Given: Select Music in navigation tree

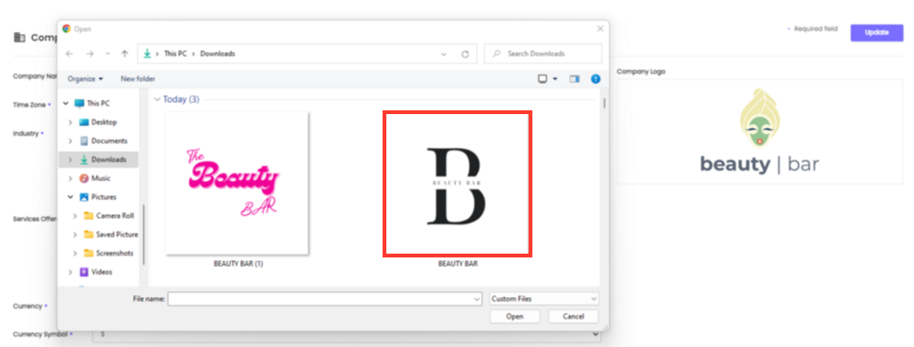Looking at the screenshot, I should 100,178.
